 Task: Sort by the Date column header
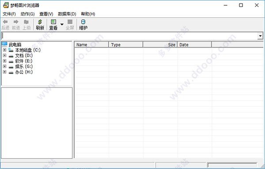[x=194, y=45]
